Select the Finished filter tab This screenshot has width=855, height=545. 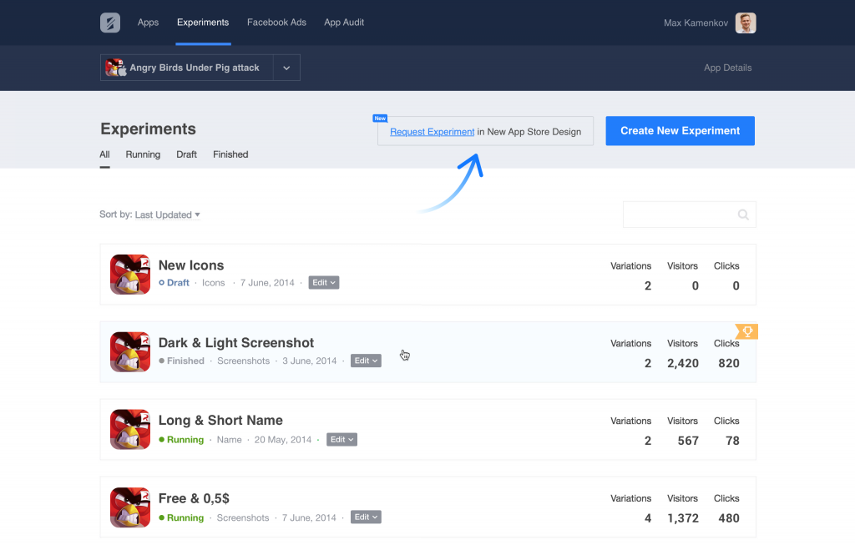pyautogui.click(x=230, y=154)
